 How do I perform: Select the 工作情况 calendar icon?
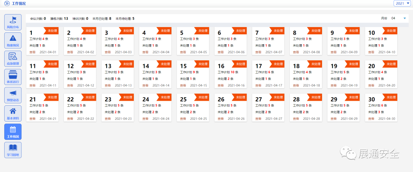point(13,132)
